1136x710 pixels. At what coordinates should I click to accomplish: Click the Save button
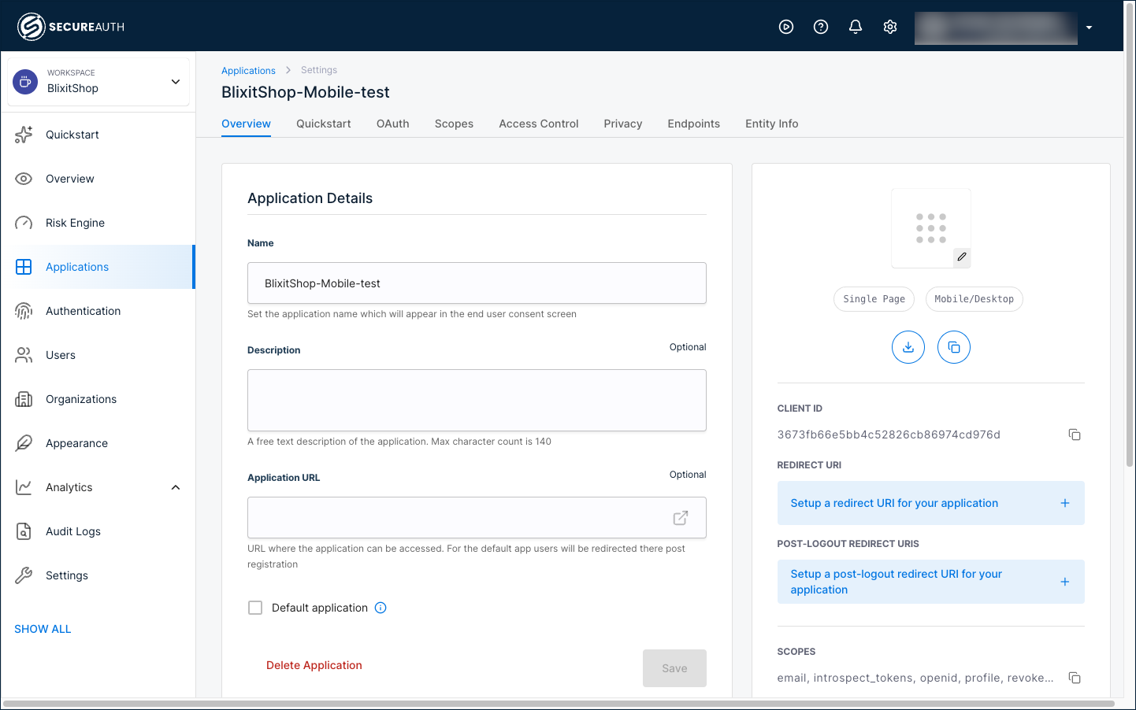pos(674,668)
